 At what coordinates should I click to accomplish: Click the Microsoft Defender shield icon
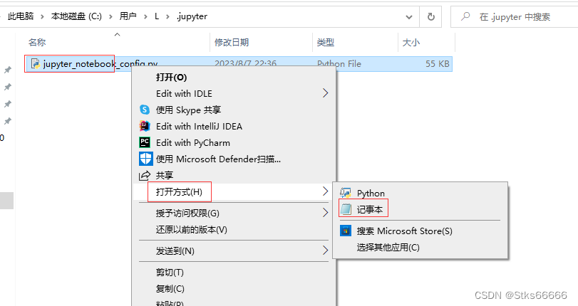pos(145,159)
